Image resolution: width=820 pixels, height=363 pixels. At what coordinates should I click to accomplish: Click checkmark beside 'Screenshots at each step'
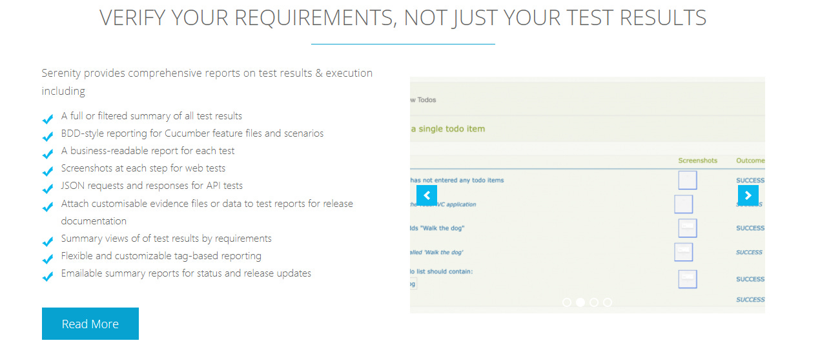coord(47,172)
